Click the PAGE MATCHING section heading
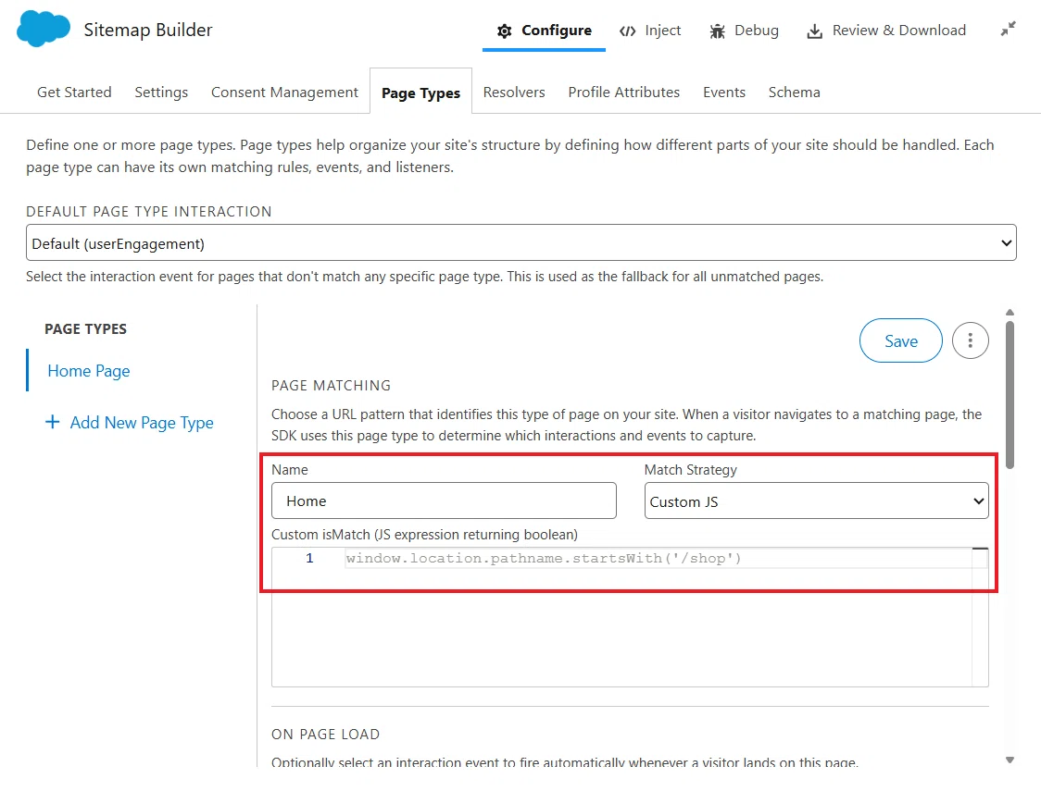This screenshot has height=791, width=1041. click(x=332, y=385)
